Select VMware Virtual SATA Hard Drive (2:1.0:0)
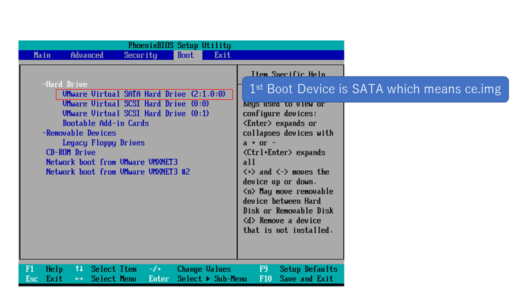The image size is (515, 293). point(144,94)
